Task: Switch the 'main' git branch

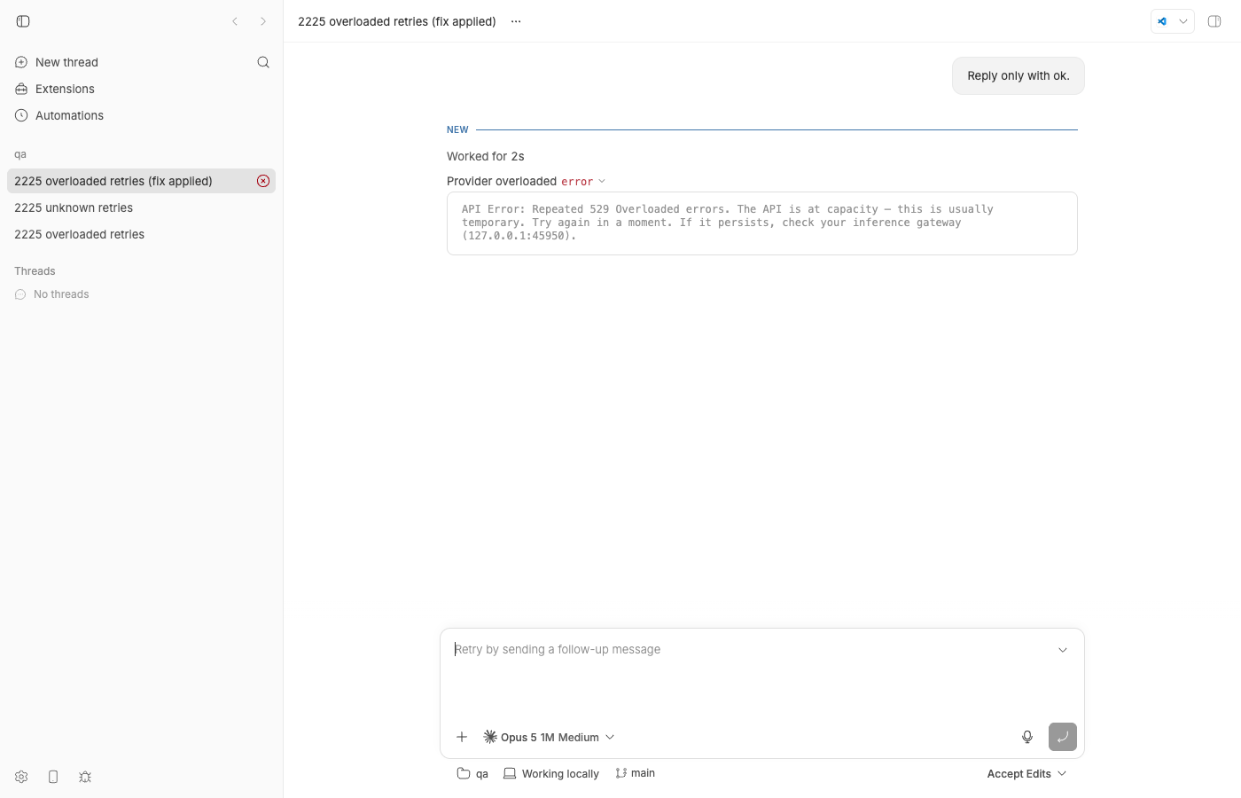Action: 636,773
